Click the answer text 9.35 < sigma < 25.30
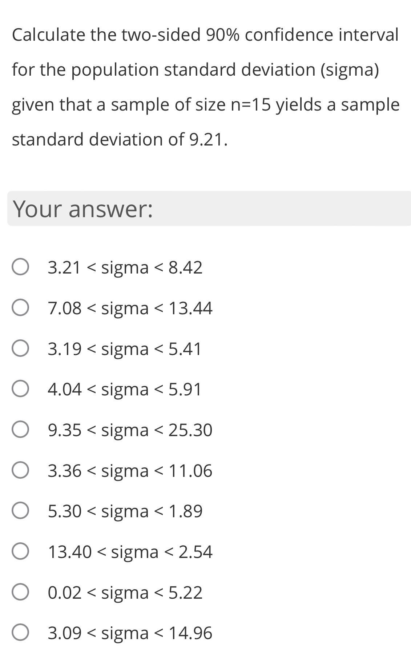 130,431
